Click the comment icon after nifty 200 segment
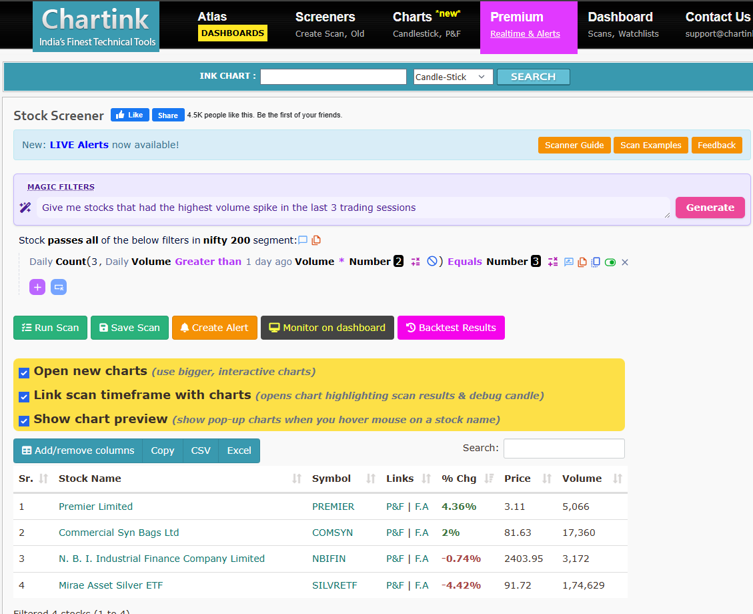This screenshot has width=753, height=614. (x=303, y=240)
